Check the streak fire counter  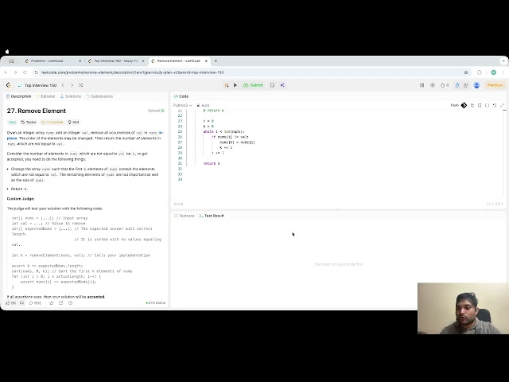pyautogui.click(x=445, y=85)
